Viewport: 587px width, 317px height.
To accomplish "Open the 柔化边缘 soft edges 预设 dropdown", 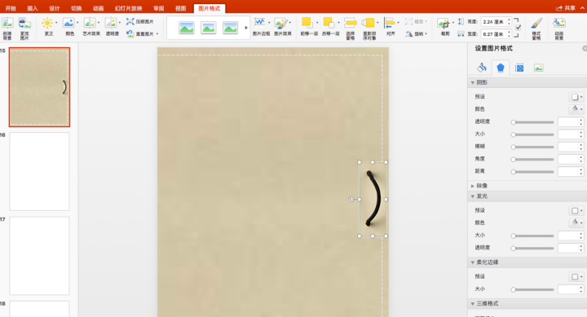I will click(576, 276).
